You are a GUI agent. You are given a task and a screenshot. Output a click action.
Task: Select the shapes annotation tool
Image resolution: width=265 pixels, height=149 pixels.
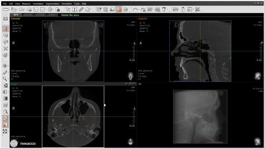pyautogui.click(x=88, y=10)
